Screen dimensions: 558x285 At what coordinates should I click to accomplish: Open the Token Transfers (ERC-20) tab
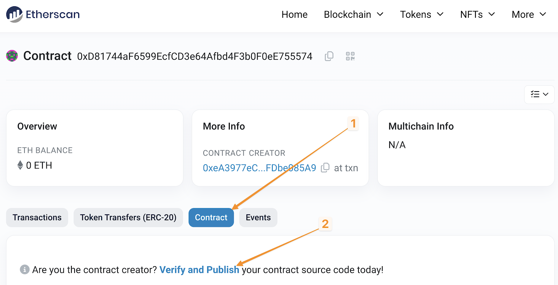click(128, 217)
